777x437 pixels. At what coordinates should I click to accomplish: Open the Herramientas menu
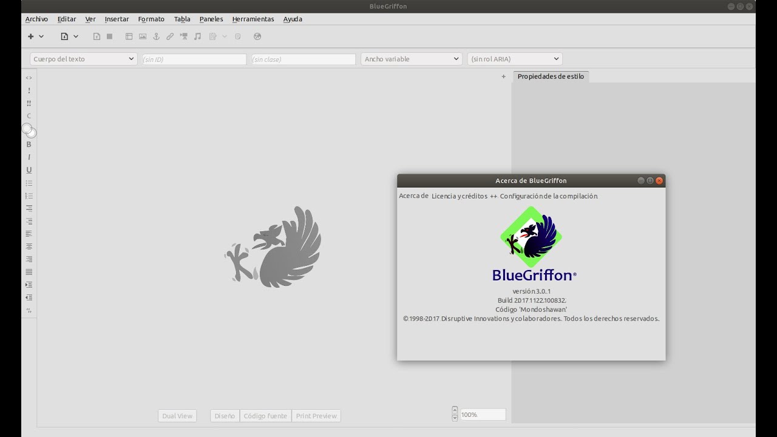[x=253, y=19]
